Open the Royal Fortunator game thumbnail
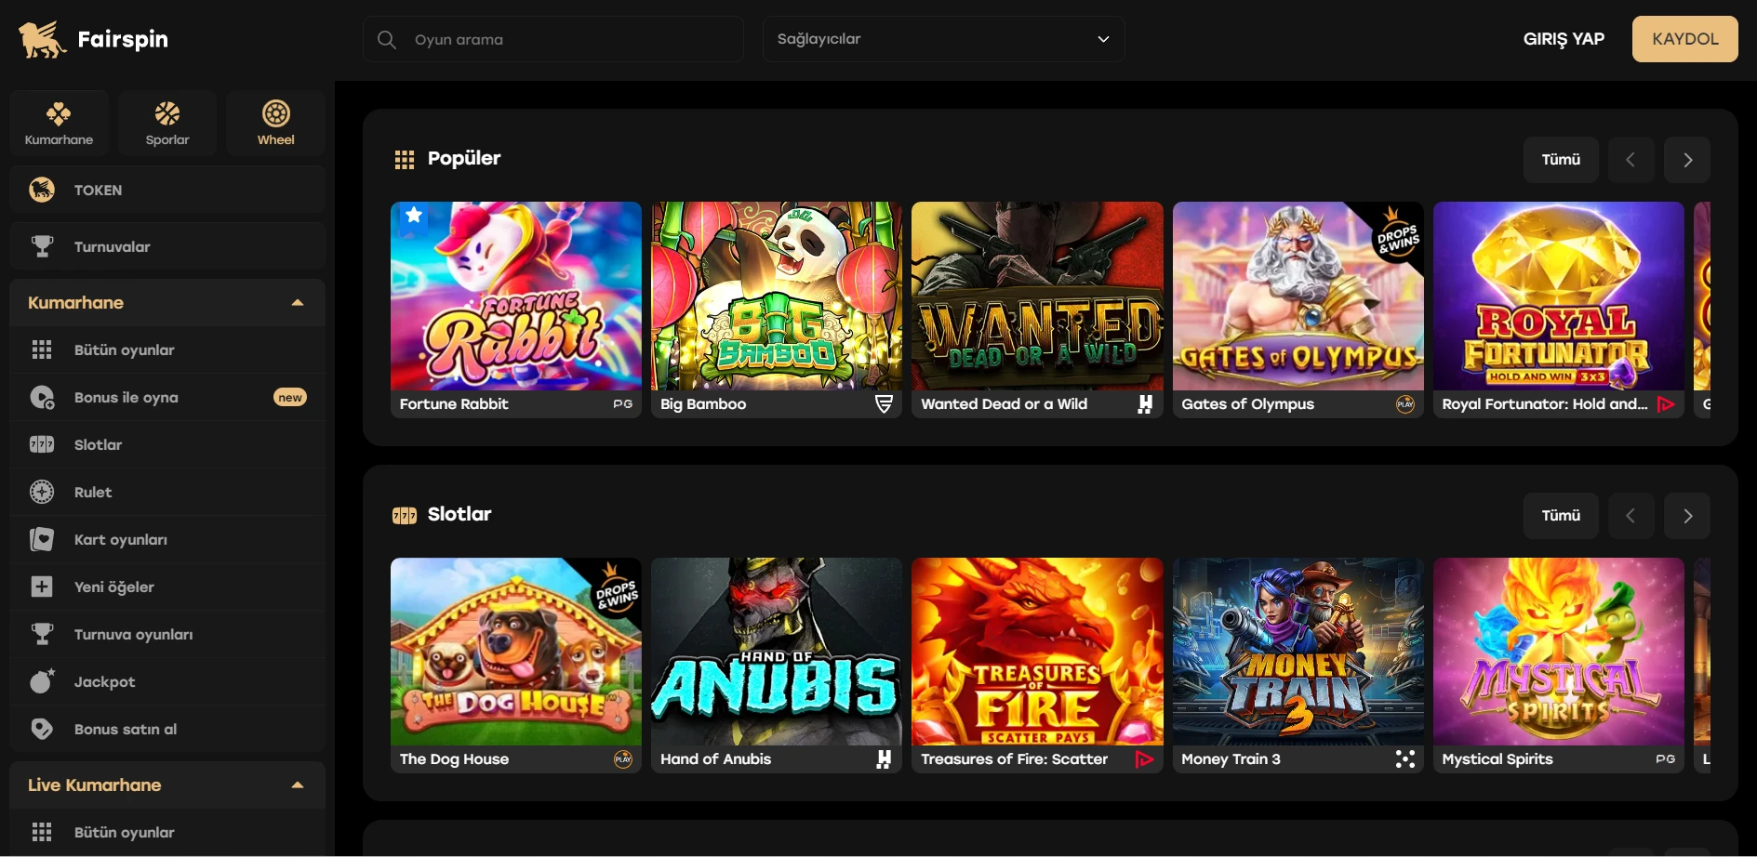This screenshot has height=857, width=1757. click(1559, 296)
